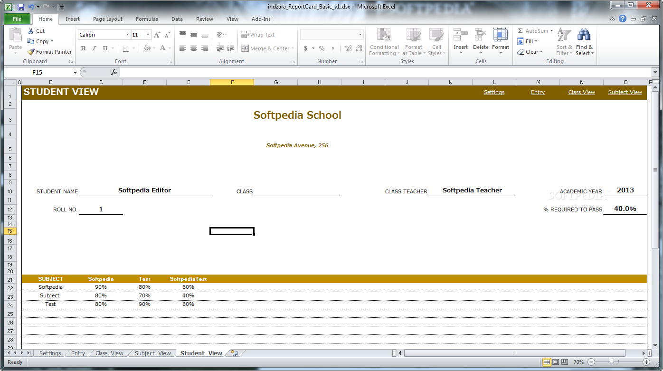The height and width of the screenshot is (371, 663).
Task: Open the Copy dropdown arrow
Action: pyautogui.click(x=52, y=41)
